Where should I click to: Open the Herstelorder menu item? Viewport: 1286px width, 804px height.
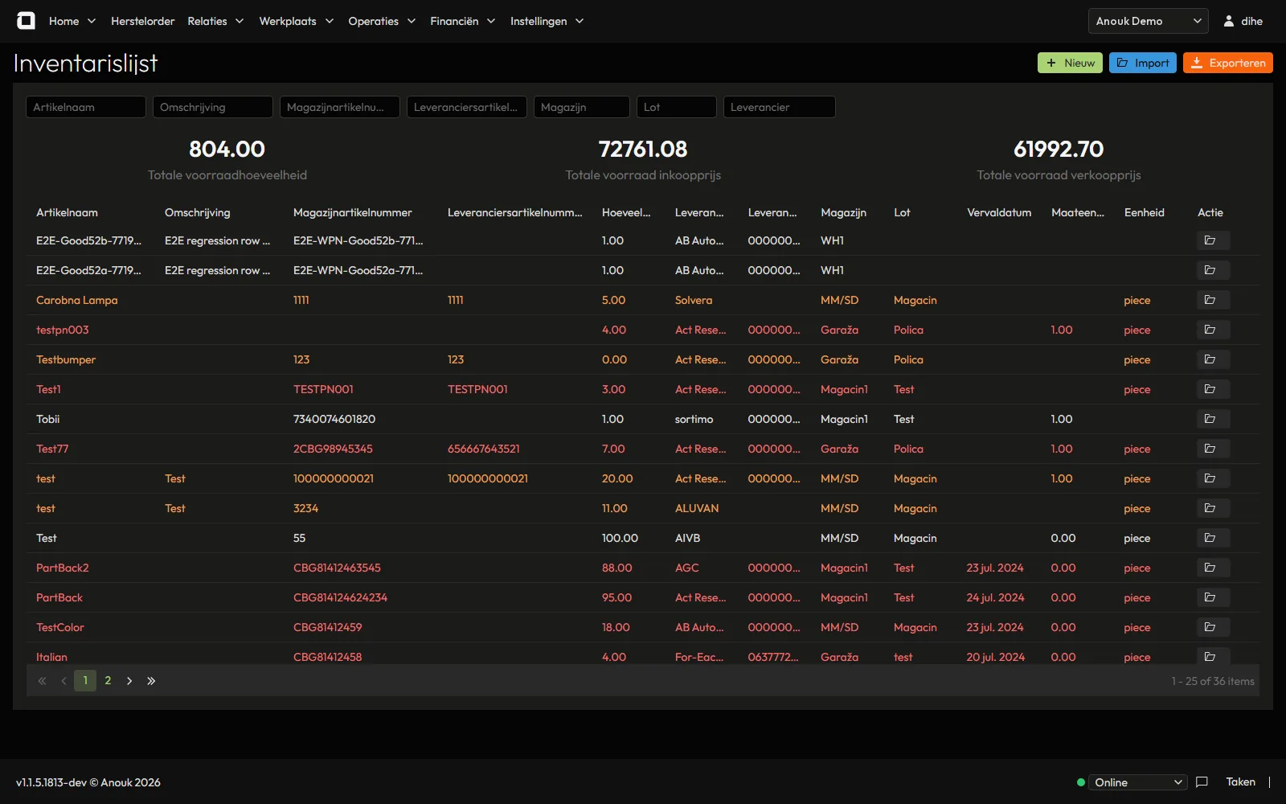[x=142, y=21]
